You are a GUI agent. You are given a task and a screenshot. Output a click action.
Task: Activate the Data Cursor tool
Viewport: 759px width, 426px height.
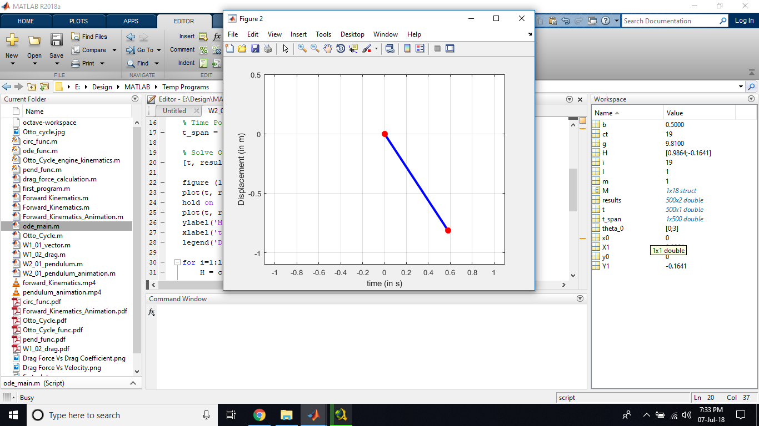coord(353,48)
